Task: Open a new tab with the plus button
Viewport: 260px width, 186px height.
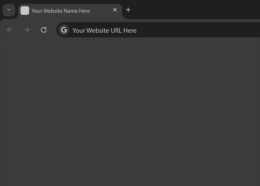Action: point(128,10)
